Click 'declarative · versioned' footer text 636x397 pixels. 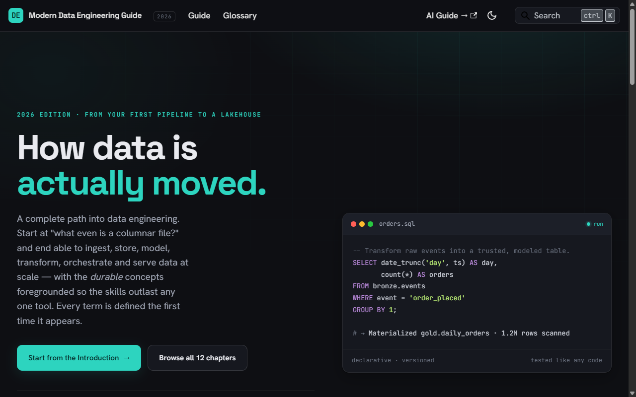point(393,360)
